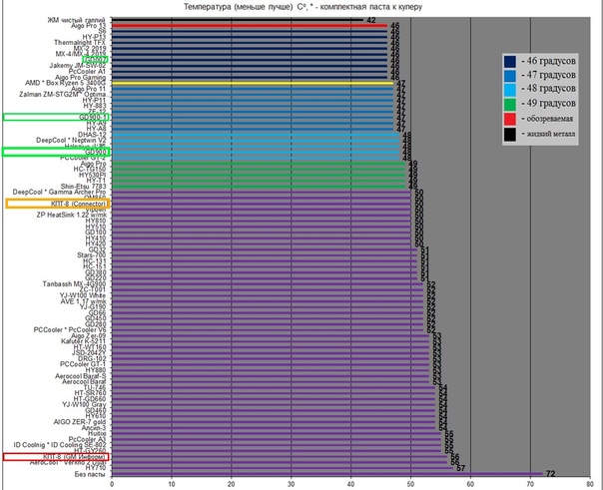Image resolution: width=603 pixels, height=490 pixels.
Task: Click the green 49 градусов legend swatch
Action: 510,105
